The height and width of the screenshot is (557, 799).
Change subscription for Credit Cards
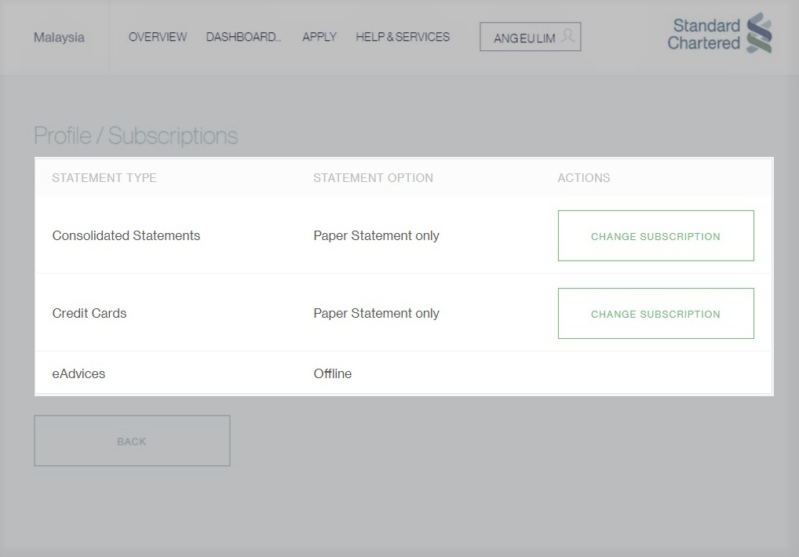[x=655, y=313]
